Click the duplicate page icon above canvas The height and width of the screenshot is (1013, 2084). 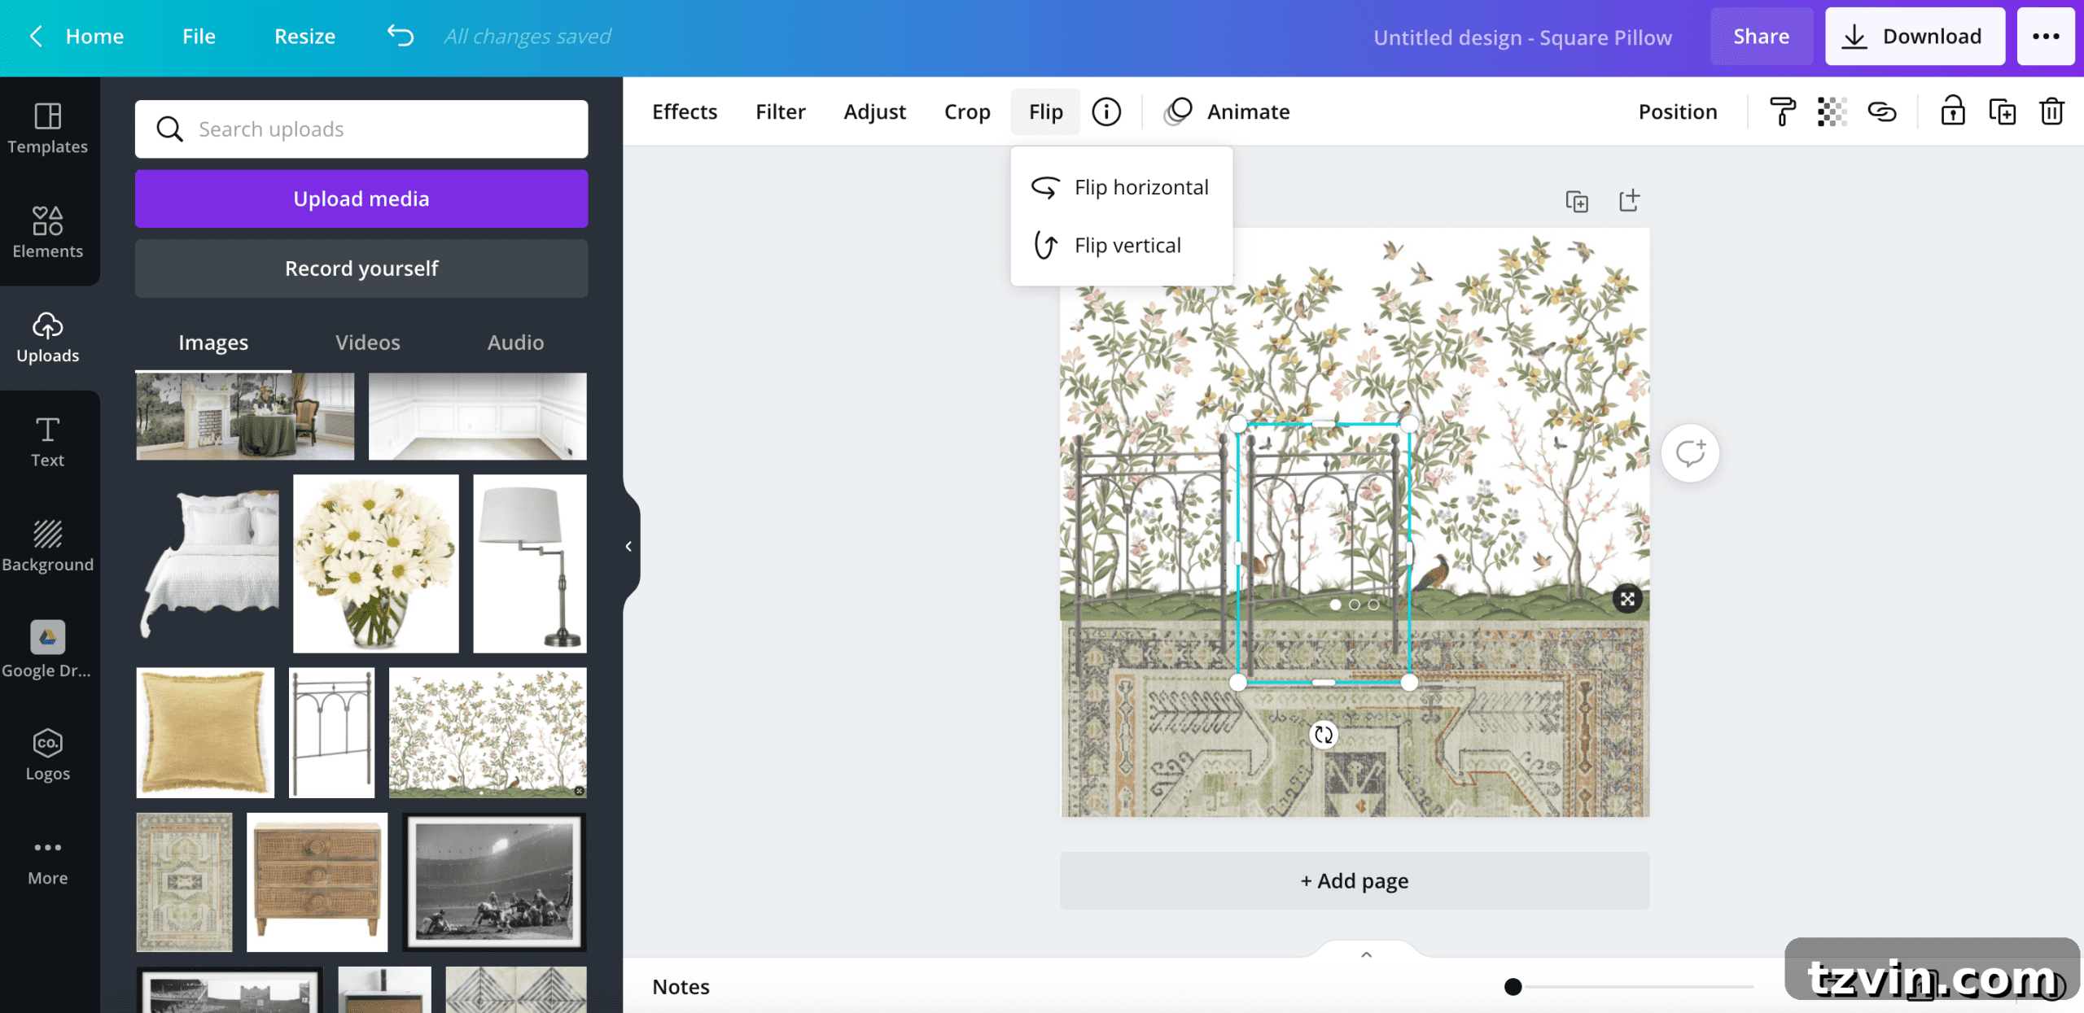(x=1577, y=201)
